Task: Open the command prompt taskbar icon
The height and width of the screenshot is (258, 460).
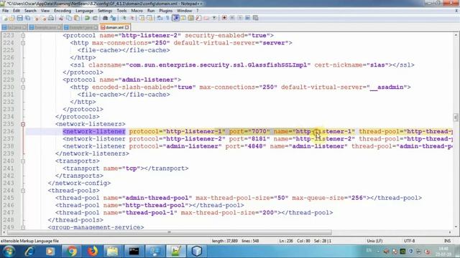Action: [x=134, y=251]
